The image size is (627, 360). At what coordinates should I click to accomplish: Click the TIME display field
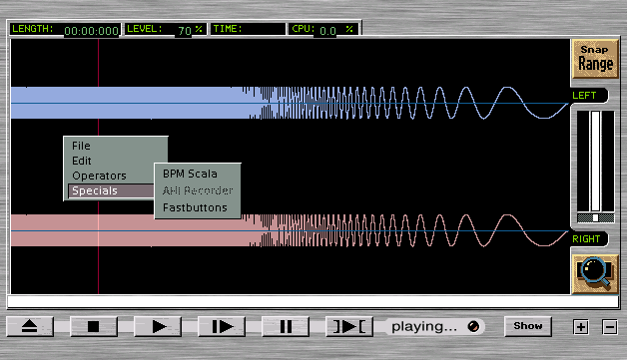[248, 29]
